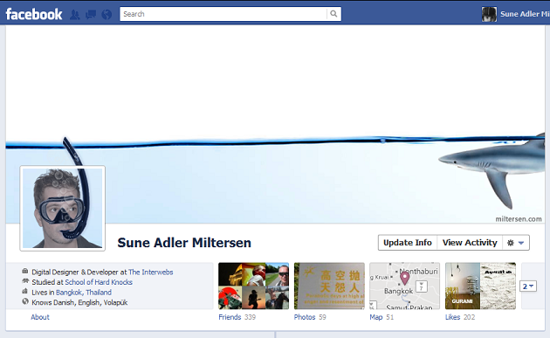This screenshot has height=338, width=550.
Task: Click the Update Info button
Action: click(408, 243)
